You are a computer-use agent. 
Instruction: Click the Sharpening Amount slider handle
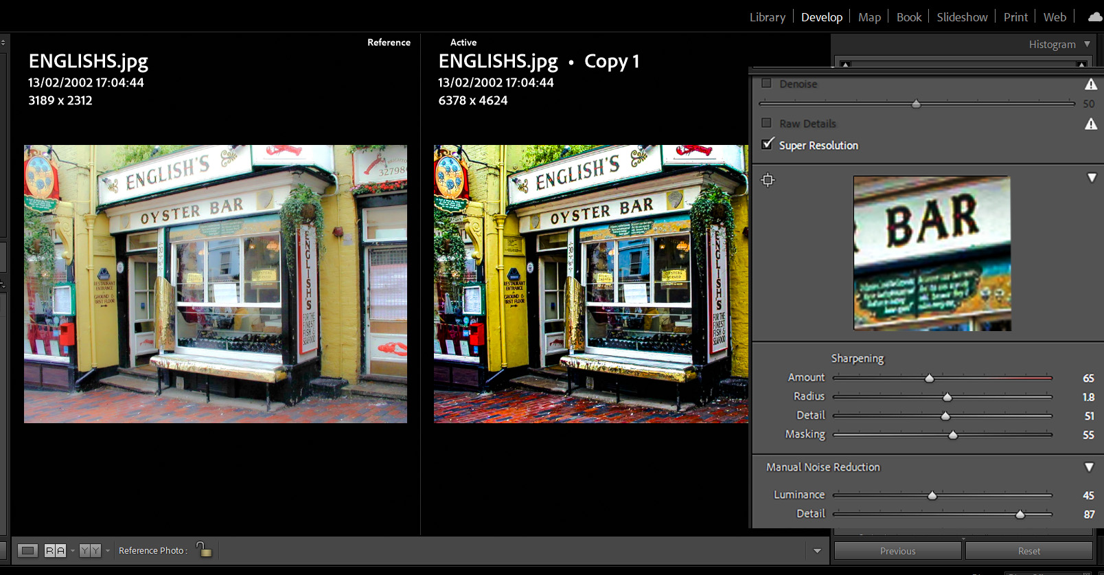pyautogui.click(x=930, y=378)
